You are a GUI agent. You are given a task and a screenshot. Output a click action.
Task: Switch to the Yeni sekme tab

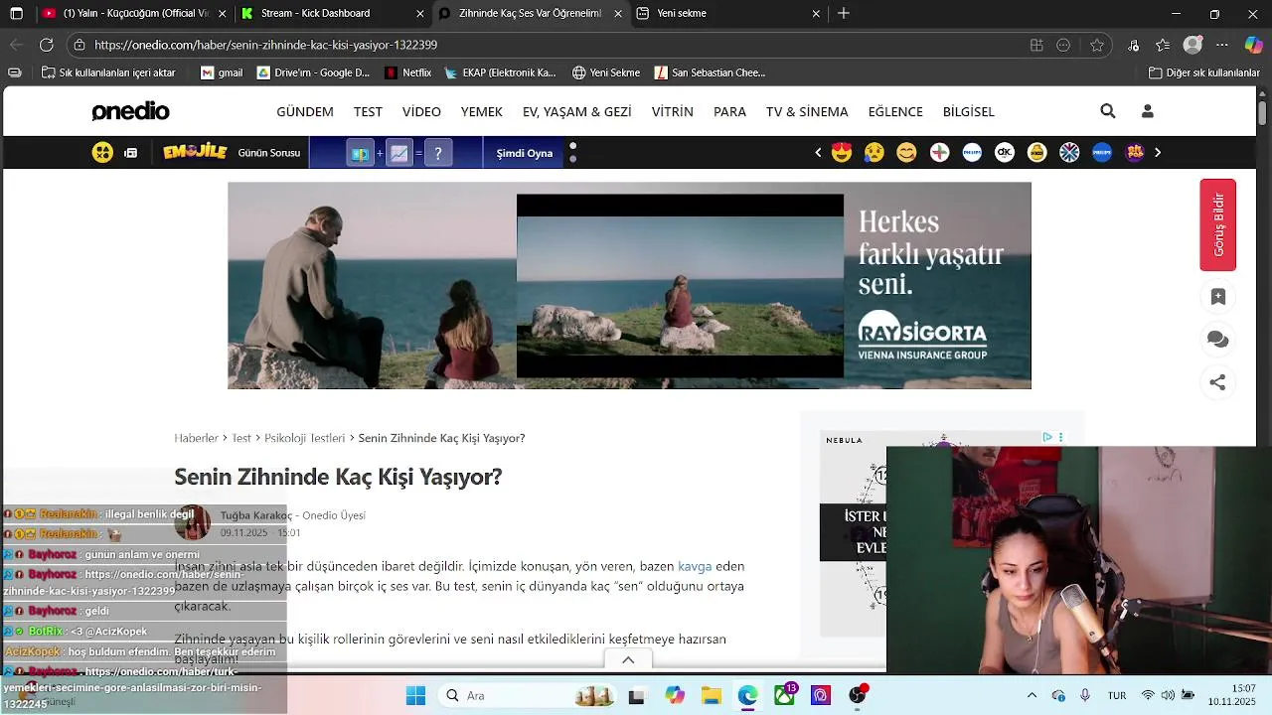pos(727,13)
